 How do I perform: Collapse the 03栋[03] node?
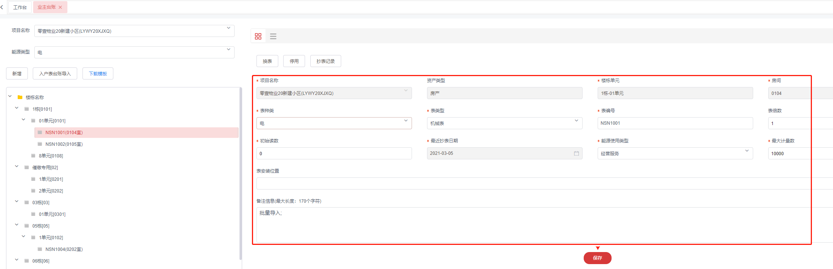point(17,202)
